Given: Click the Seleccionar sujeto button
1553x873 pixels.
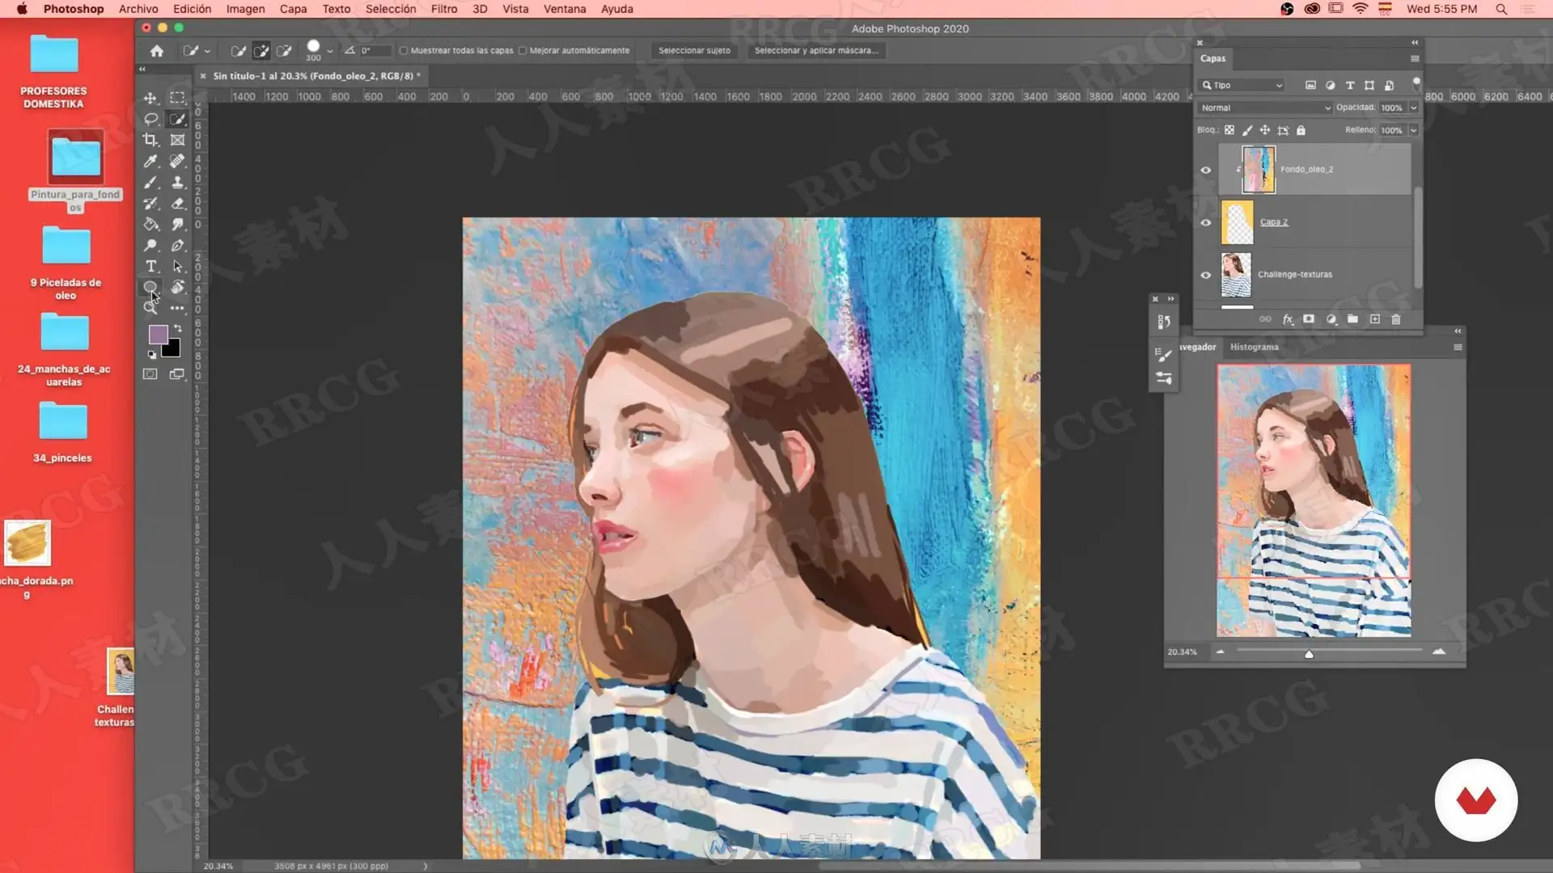Looking at the screenshot, I should (x=694, y=50).
